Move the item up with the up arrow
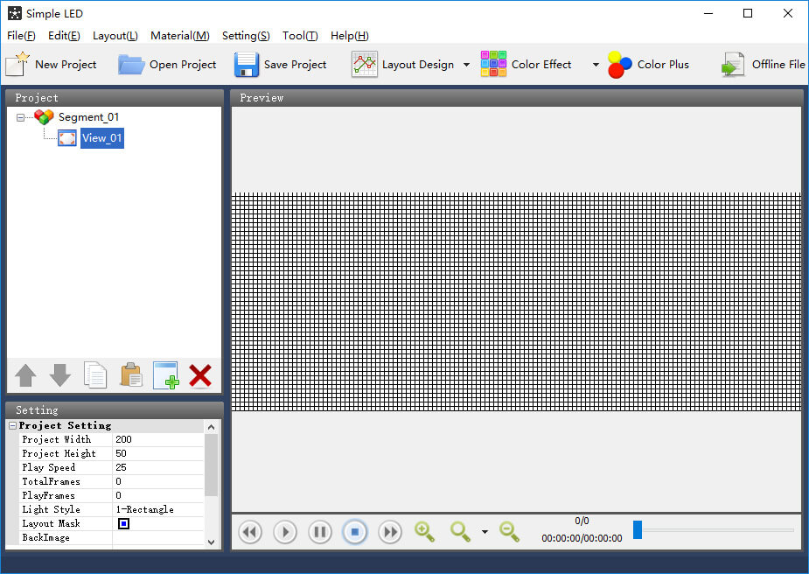The image size is (809, 574). [25, 375]
